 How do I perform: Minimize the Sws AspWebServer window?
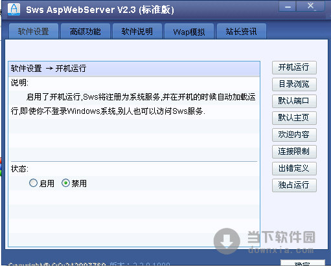[x=288, y=6]
